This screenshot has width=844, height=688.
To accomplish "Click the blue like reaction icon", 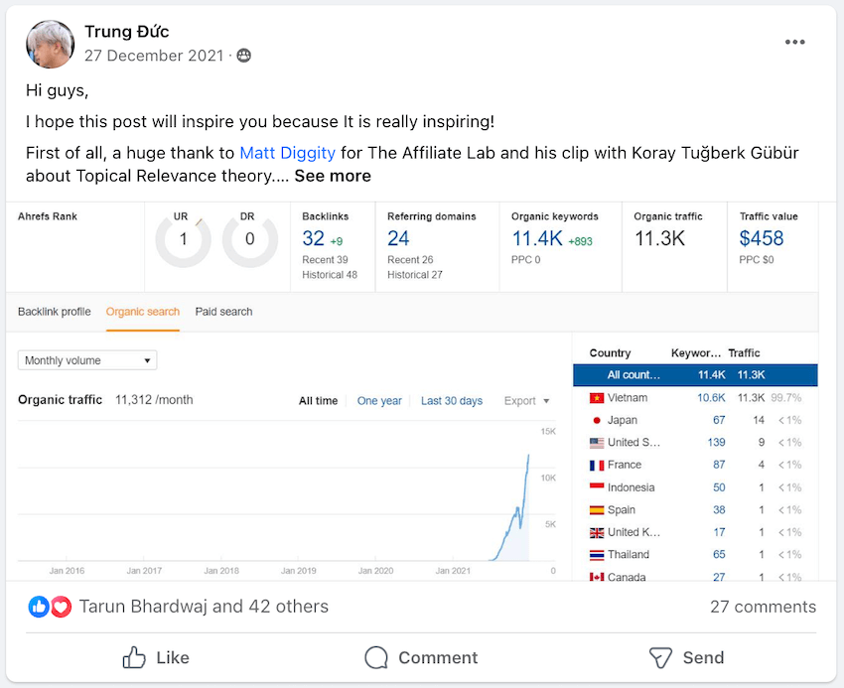I will (x=39, y=607).
